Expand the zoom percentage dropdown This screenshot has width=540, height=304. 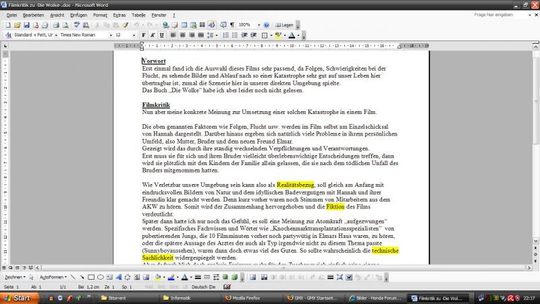(x=259, y=25)
